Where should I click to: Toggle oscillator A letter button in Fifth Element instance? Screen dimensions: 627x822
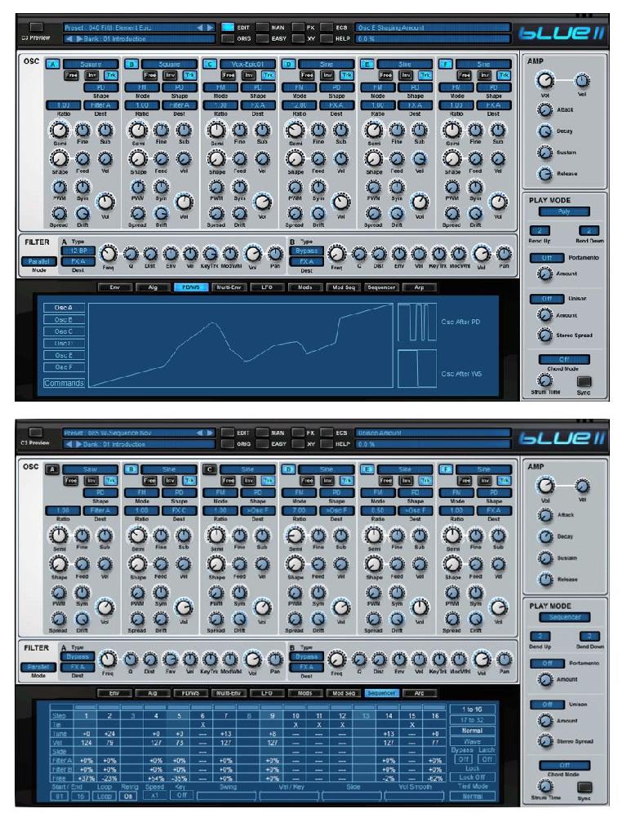[52, 64]
